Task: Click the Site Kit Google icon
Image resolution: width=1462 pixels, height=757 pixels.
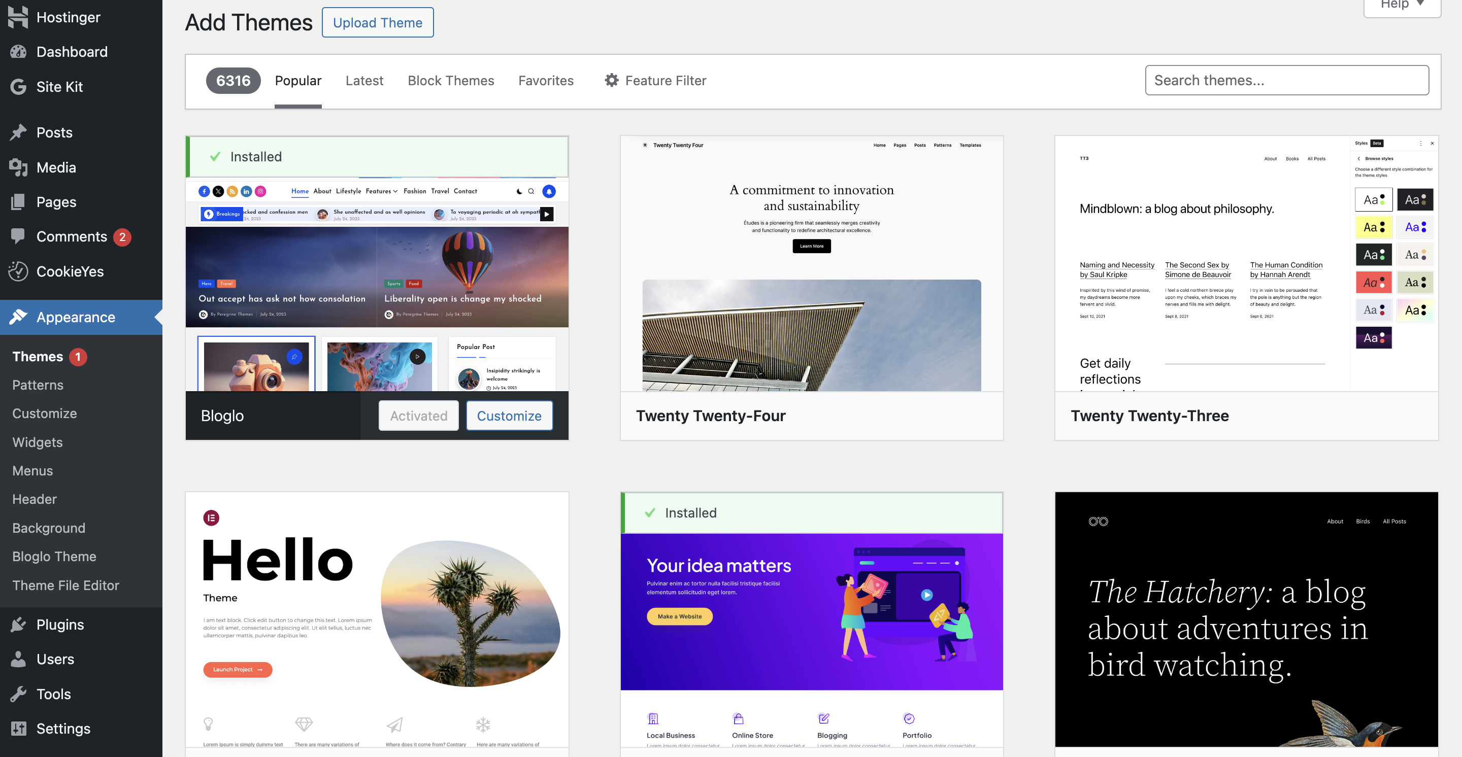Action: [x=18, y=87]
